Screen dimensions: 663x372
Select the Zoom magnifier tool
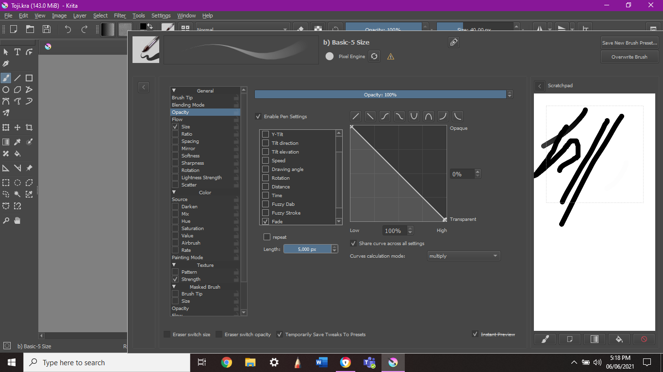[6, 220]
